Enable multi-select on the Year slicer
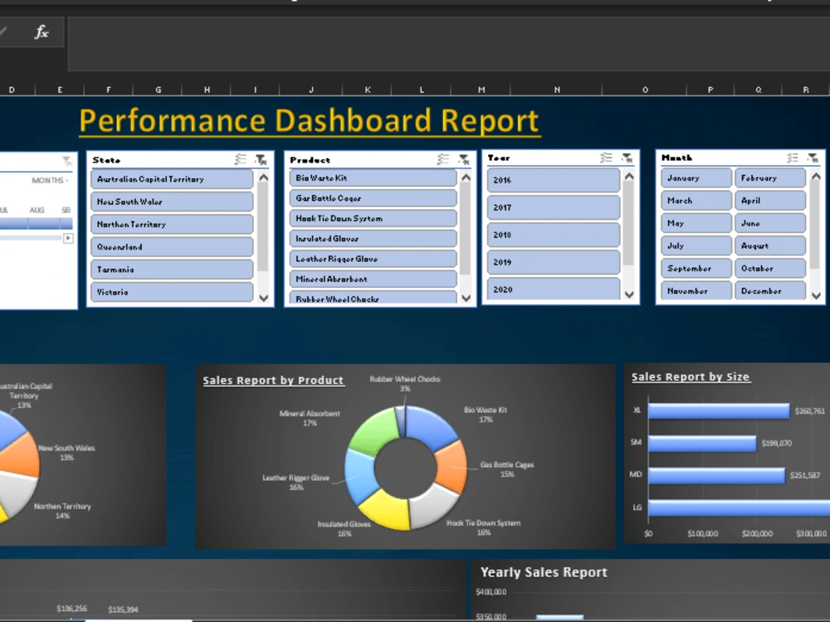Image resolution: width=830 pixels, height=622 pixels. tap(607, 157)
